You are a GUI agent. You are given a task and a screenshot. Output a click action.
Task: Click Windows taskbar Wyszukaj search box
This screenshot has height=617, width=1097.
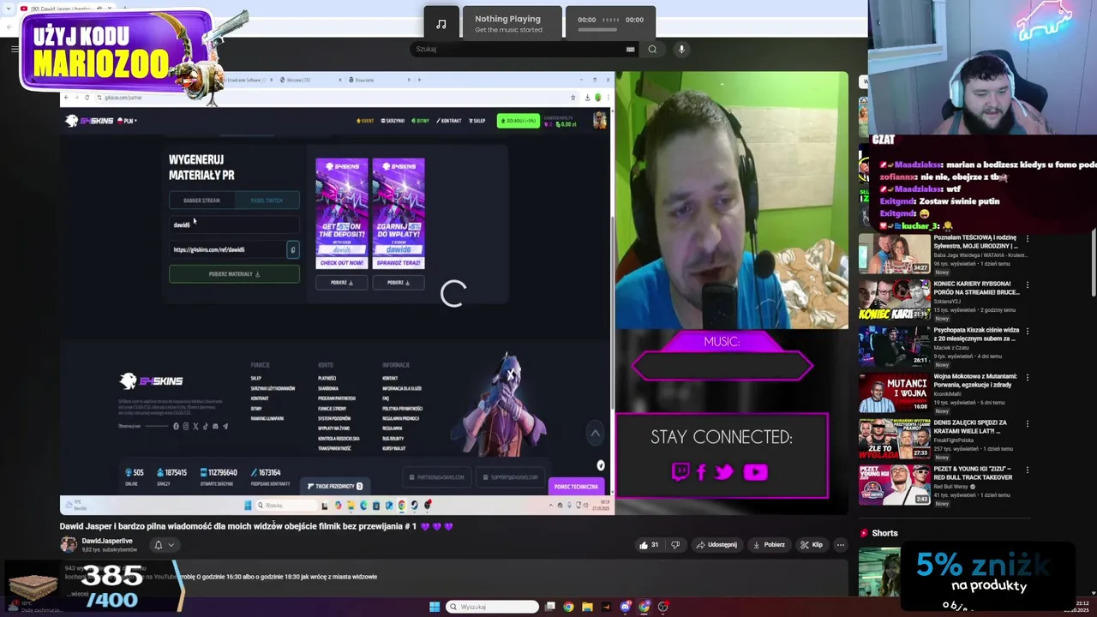pyautogui.click(x=494, y=607)
